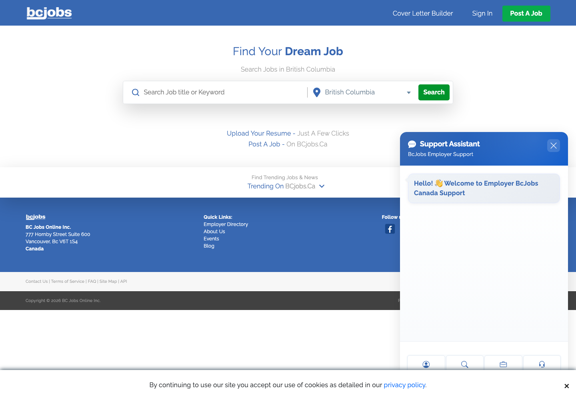Open Events quick link
Viewport: 576px width, 400px height.
point(211,239)
